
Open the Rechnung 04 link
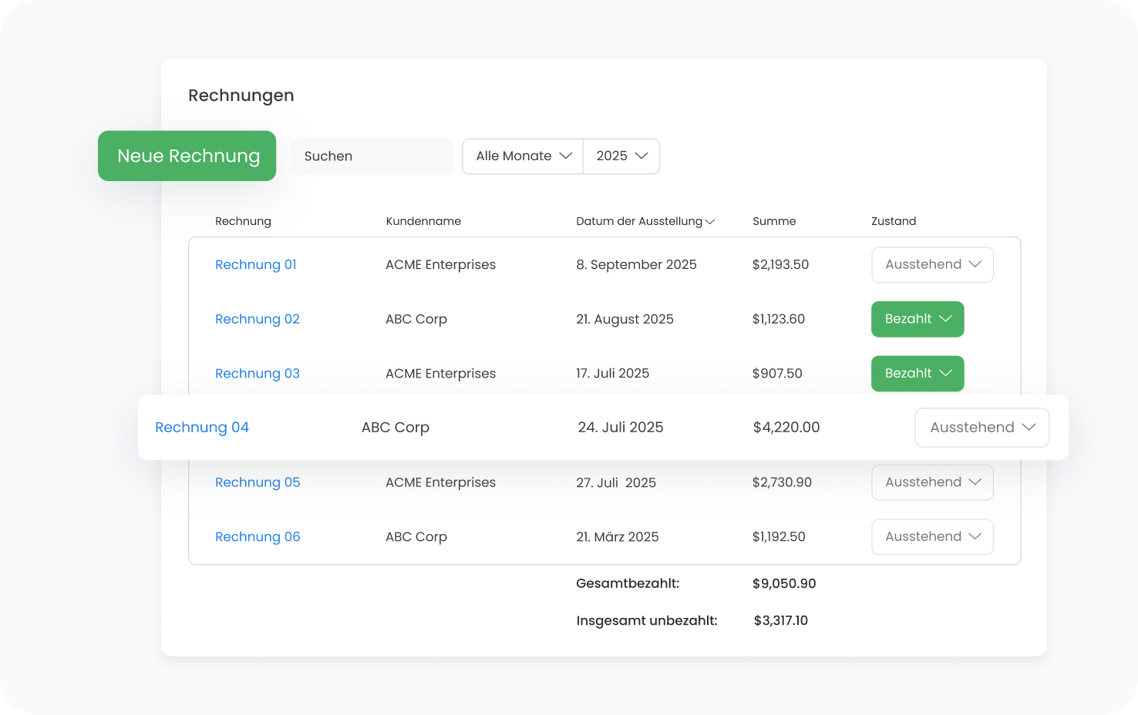(202, 428)
